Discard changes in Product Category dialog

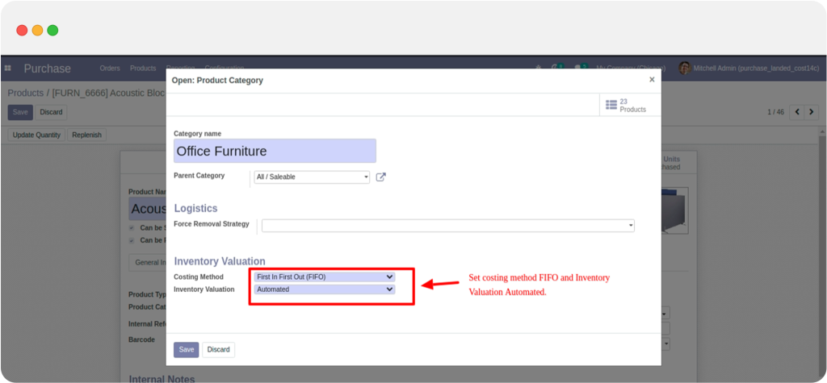point(218,350)
